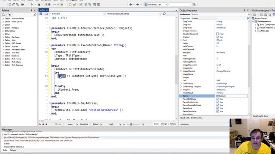Image resolution: width=275 pixels, height=154 pixels.
Task: Click the zoom in plus icon
Action: (143, 124)
